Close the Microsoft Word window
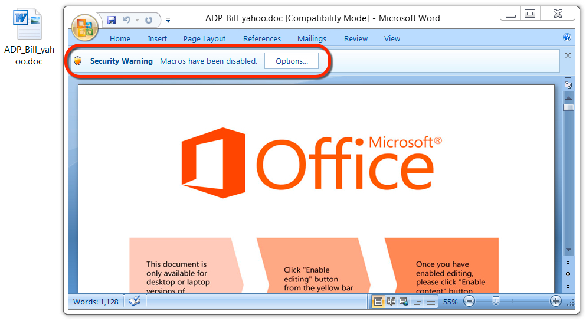Screen dimensions: 586x321 [x=558, y=14]
